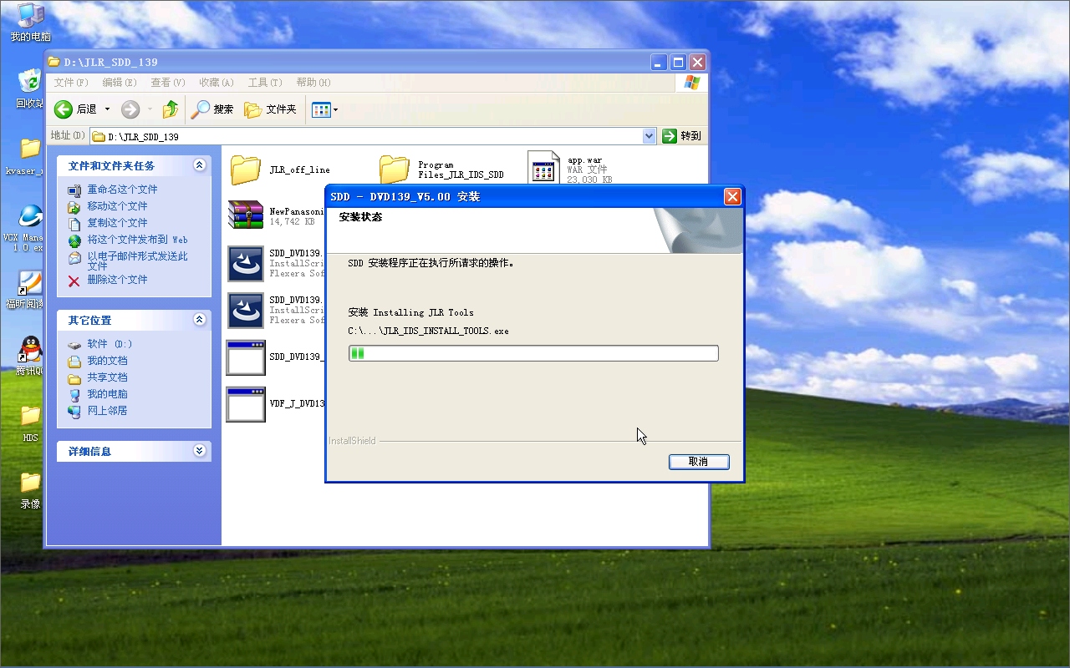The image size is (1070, 668).
Task: Select the app.war file icon
Action: pos(543,168)
